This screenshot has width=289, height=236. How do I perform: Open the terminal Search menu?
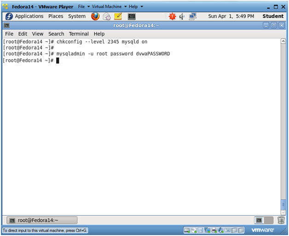(56, 34)
